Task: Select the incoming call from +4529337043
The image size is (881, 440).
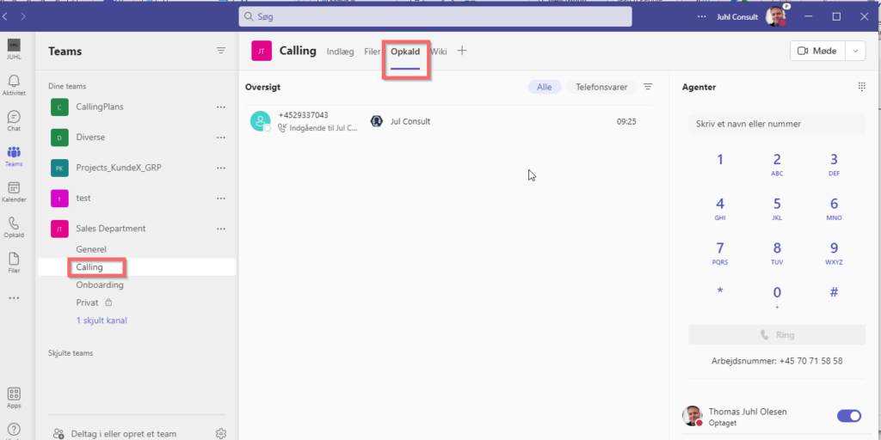Action: (448, 121)
